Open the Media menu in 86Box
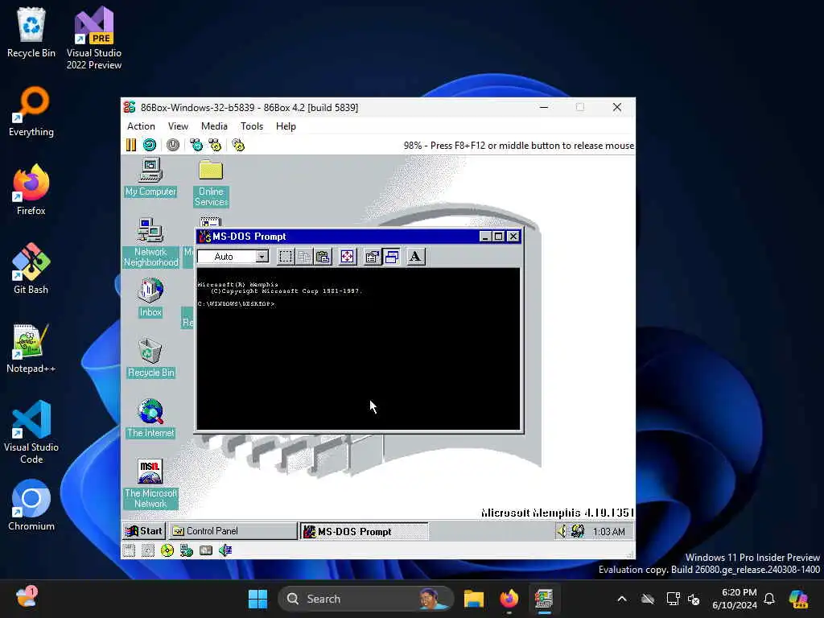Screen dimensions: 824x618 pos(214,126)
